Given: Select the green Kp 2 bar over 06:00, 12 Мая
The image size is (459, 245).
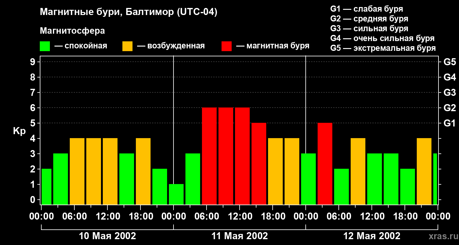Looking at the screenshot, I should coord(341,187).
